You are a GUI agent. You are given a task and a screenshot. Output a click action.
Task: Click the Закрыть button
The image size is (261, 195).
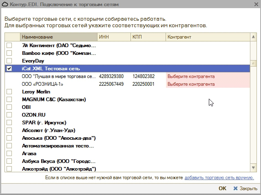pos(246,188)
